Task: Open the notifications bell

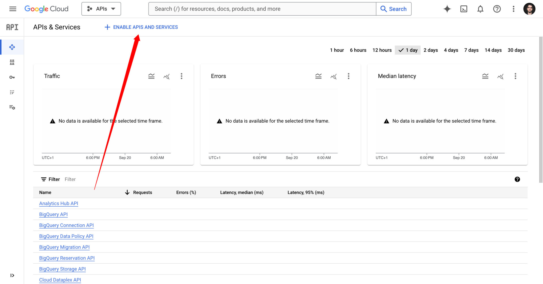Action: click(480, 9)
